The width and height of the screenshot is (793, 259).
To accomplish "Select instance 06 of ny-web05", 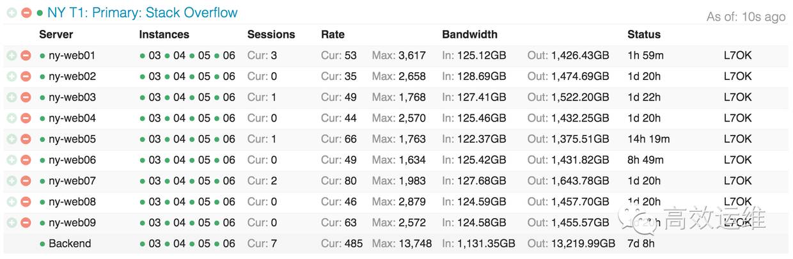I will click(x=229, y=139).
